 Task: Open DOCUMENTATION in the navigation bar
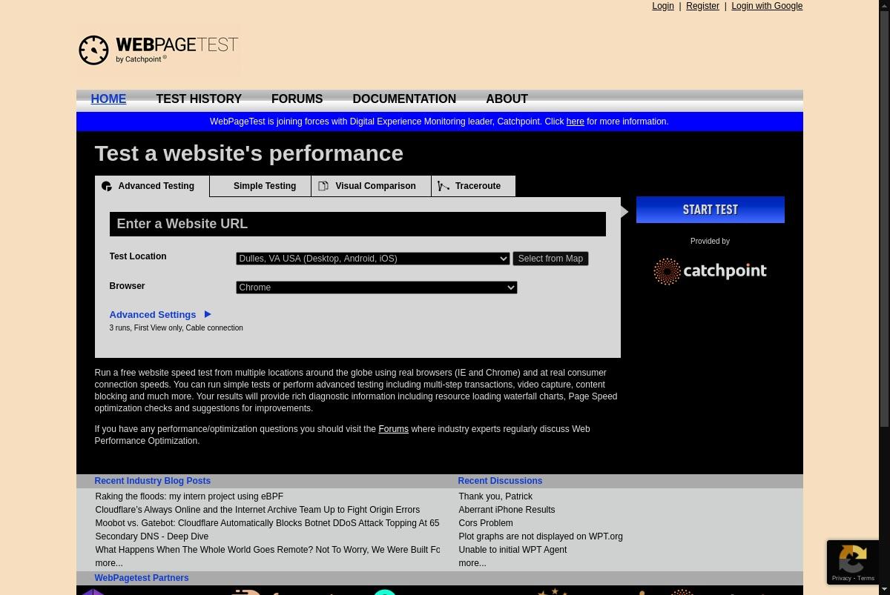click(x=404, y=99)
